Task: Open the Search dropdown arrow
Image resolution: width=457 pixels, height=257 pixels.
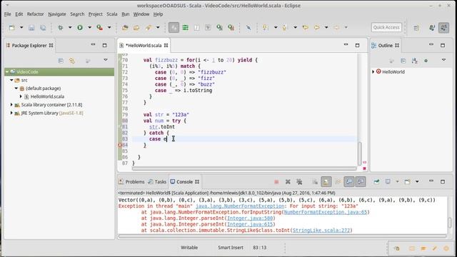Action: pos(158,28)
